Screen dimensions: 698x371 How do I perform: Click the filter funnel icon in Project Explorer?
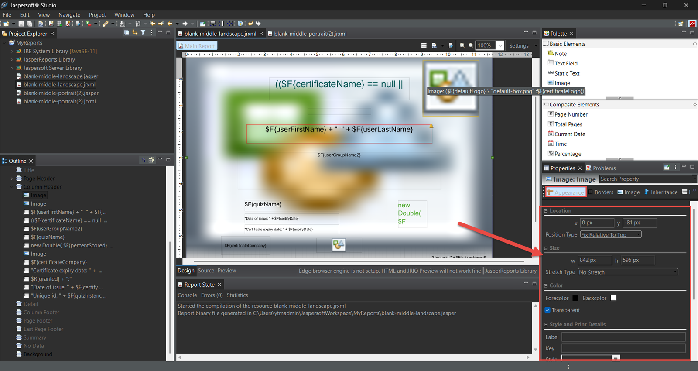pyautogui.click(x=143, y=33)
